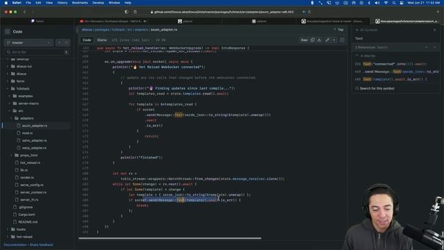Open the Bookmarks menu
Viewport: 444px width, 250px height.
tap(80, 3)
